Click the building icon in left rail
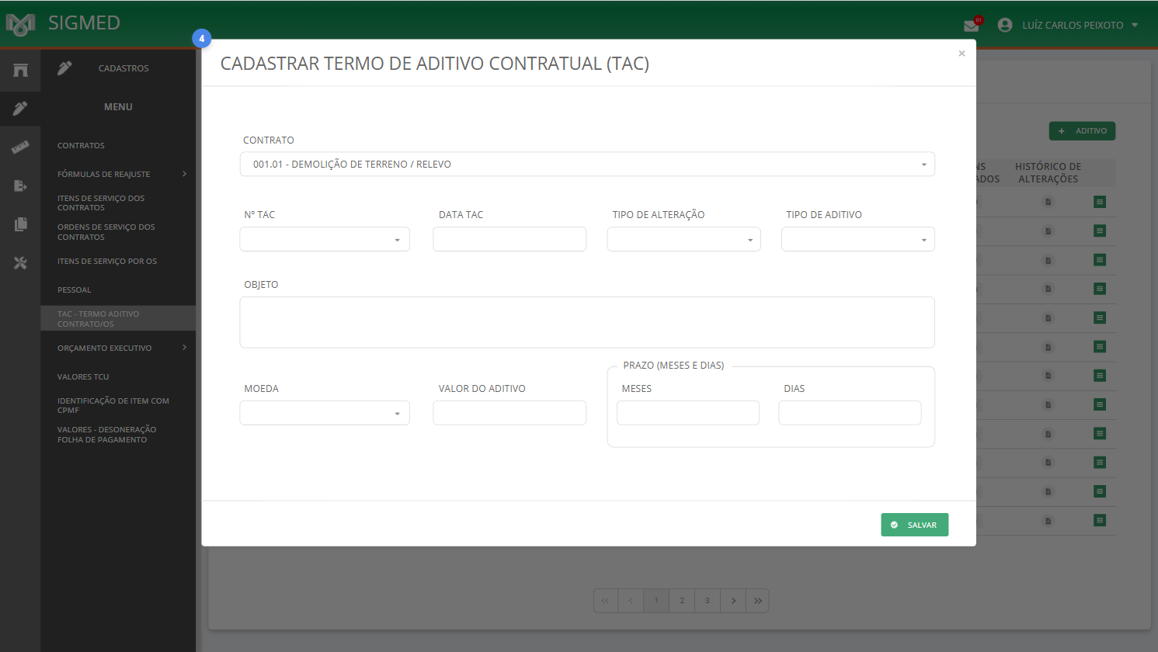This screenshot has height=652, width=1158. click(x=20, y=70)
